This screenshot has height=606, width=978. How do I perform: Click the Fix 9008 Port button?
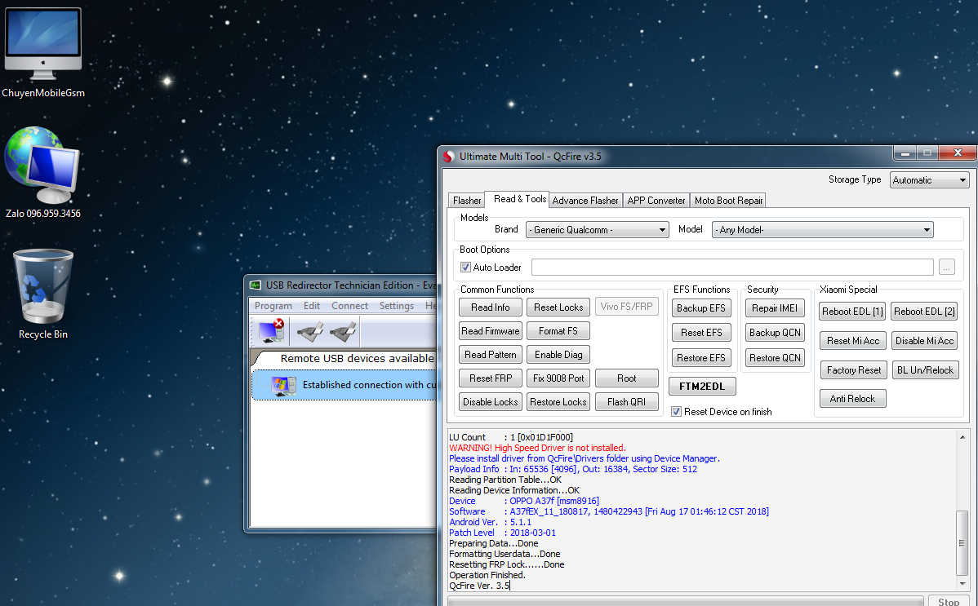click(x=558, y=378)
